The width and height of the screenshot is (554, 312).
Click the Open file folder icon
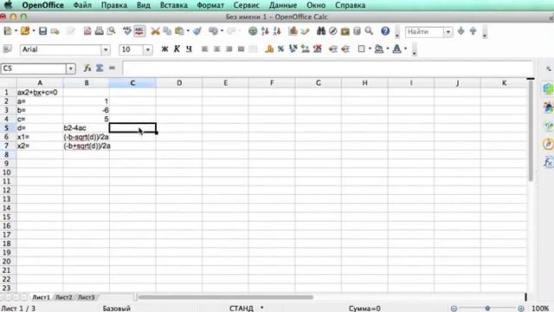pyautogui.click(x=25, y=31)
